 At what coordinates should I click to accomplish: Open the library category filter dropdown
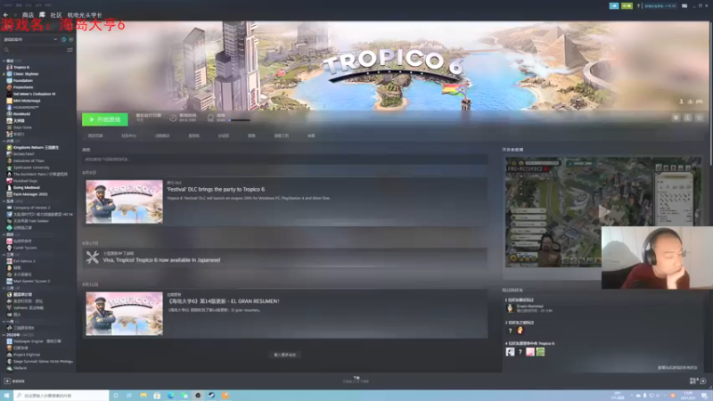(30, 39)
